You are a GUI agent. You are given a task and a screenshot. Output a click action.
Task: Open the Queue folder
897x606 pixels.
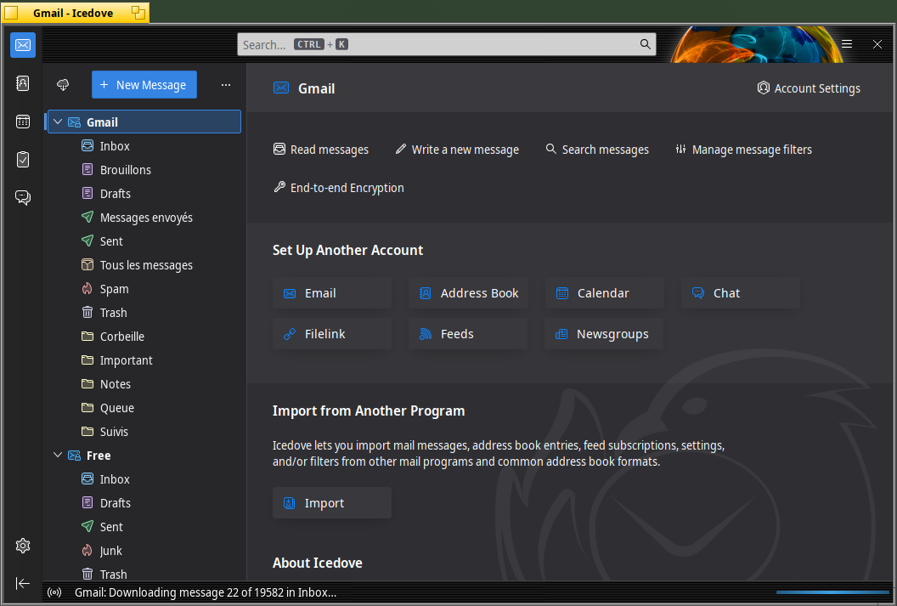pyautogui.click(x=144, y=407)
